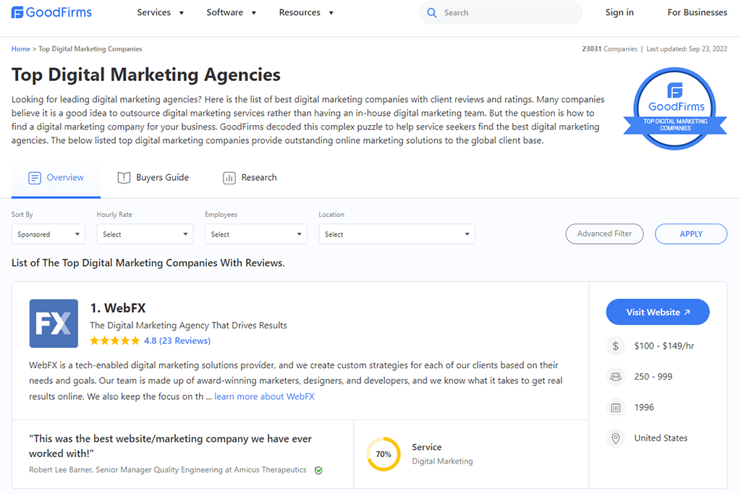Click the employees group icon
The height and width of the screenshot is (494, 741).
(x=615, y=377)
